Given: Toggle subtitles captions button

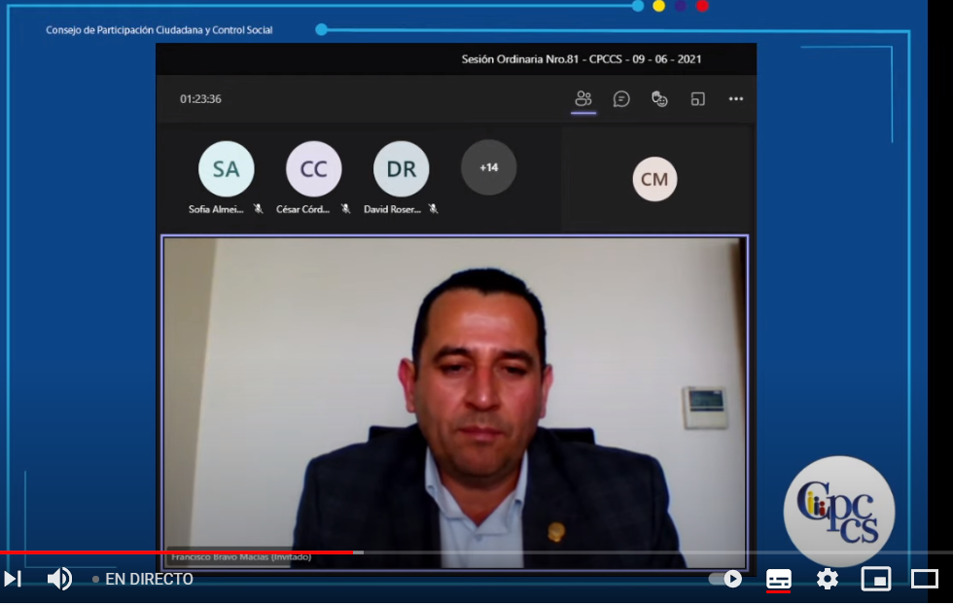Looking at the screenshot, I should tap(779, 579).
